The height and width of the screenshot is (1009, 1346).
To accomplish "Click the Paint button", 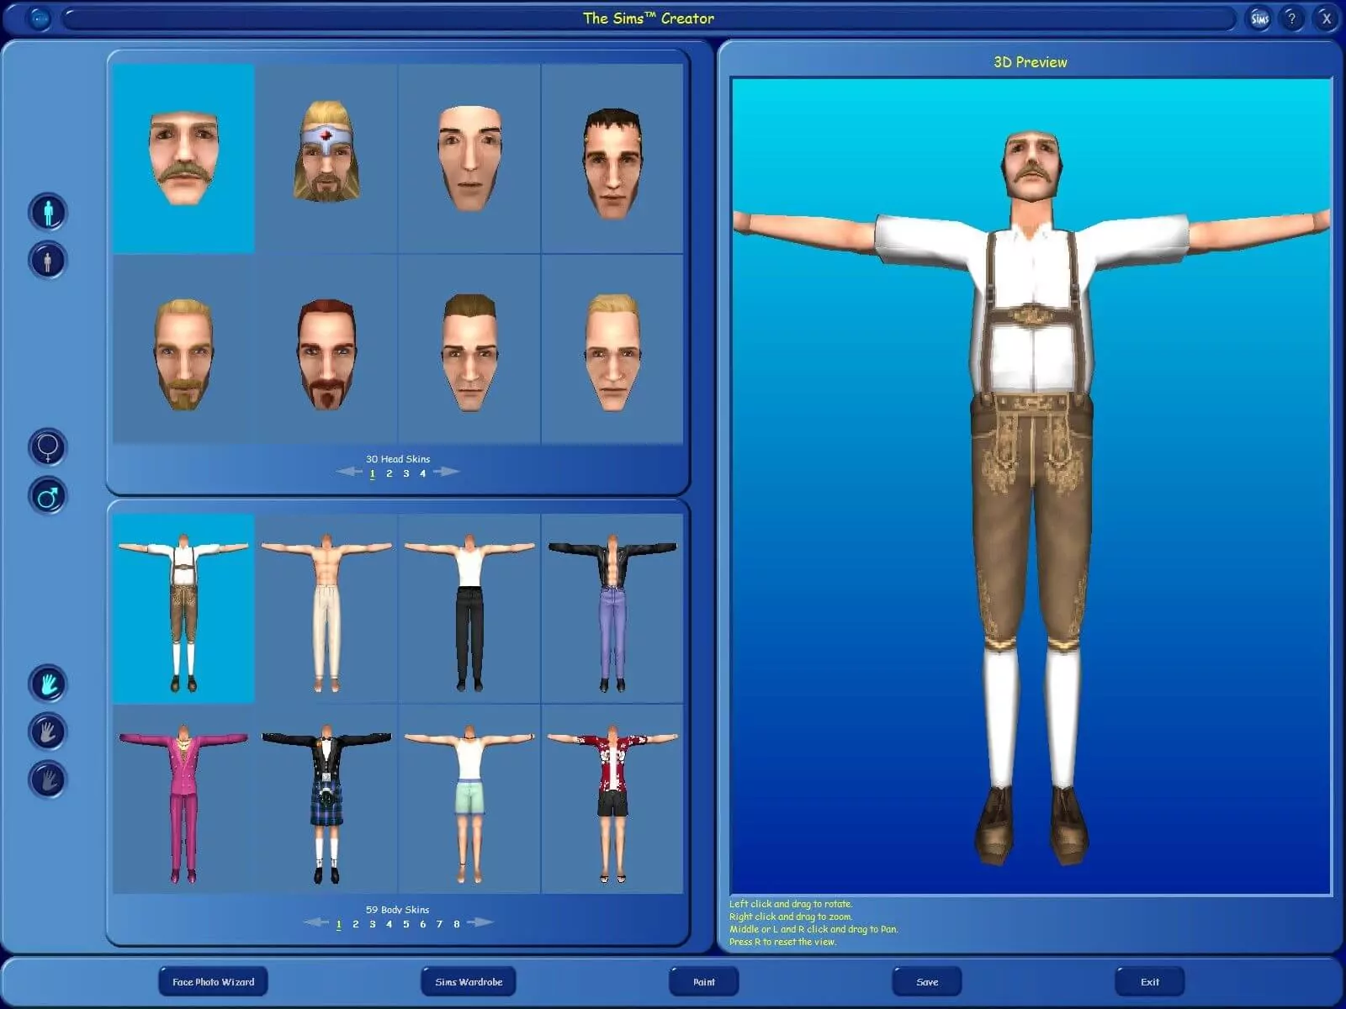I will [x=703, y=981].
